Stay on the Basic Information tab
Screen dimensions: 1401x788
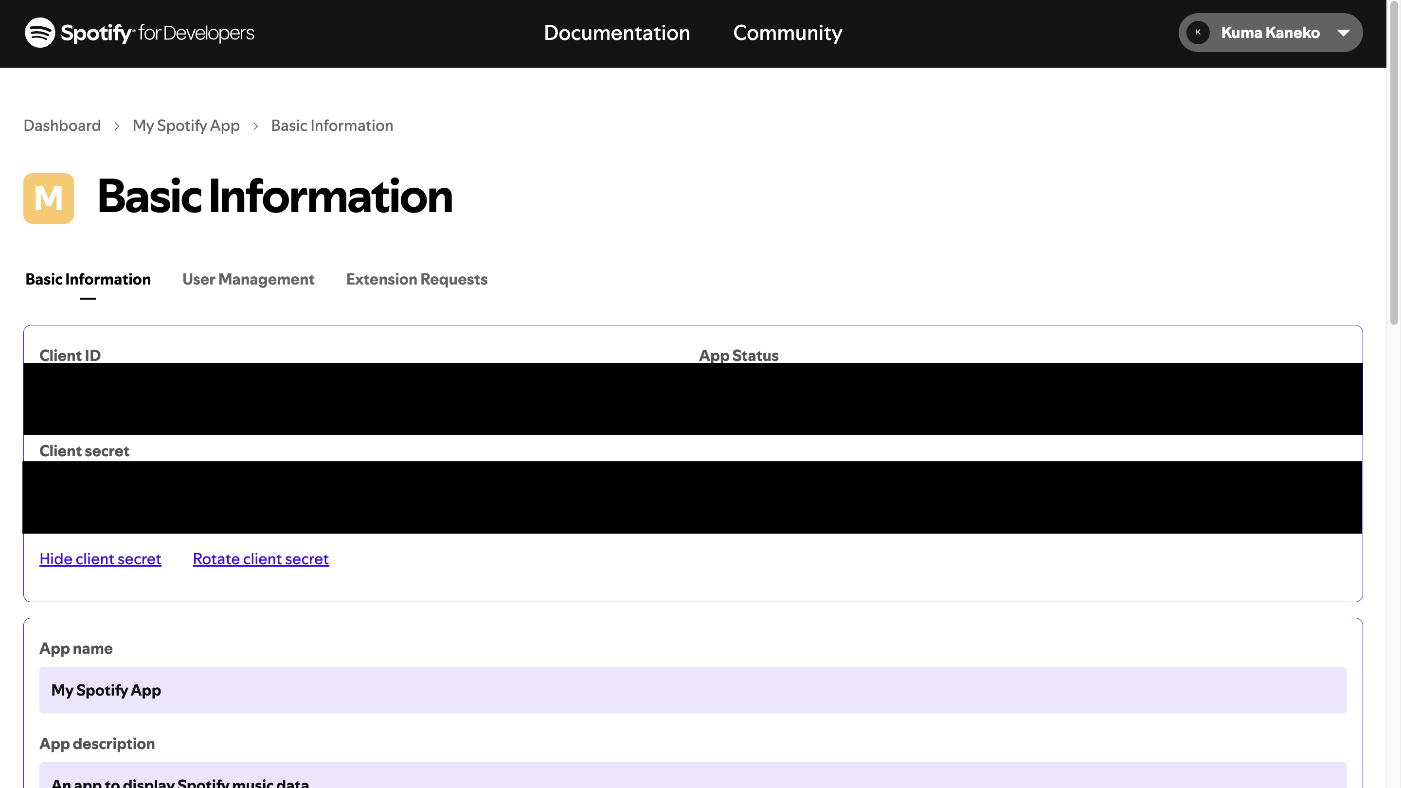click(88, 279)
